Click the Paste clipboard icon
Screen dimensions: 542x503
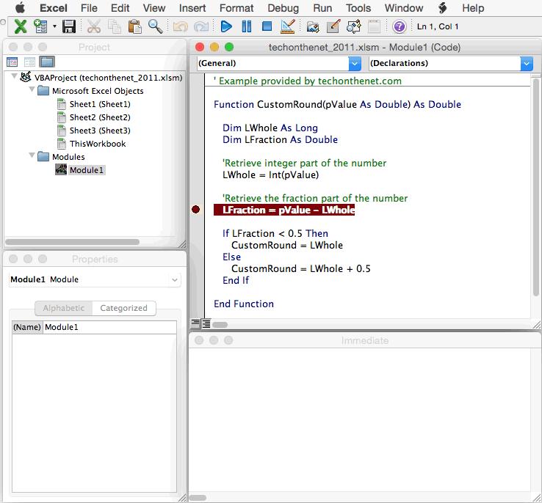tap(134, 26)
